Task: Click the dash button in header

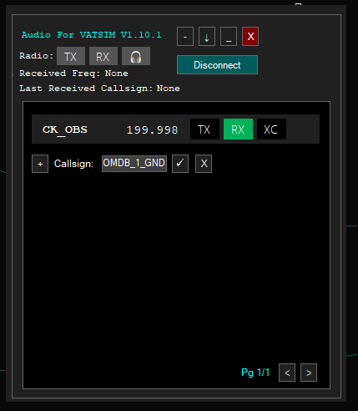Action: tap(185, 37)
